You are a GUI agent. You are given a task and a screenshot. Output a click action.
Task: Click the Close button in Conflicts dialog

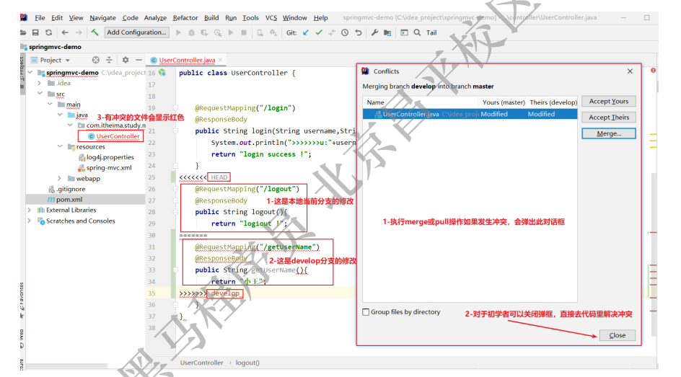618,335
